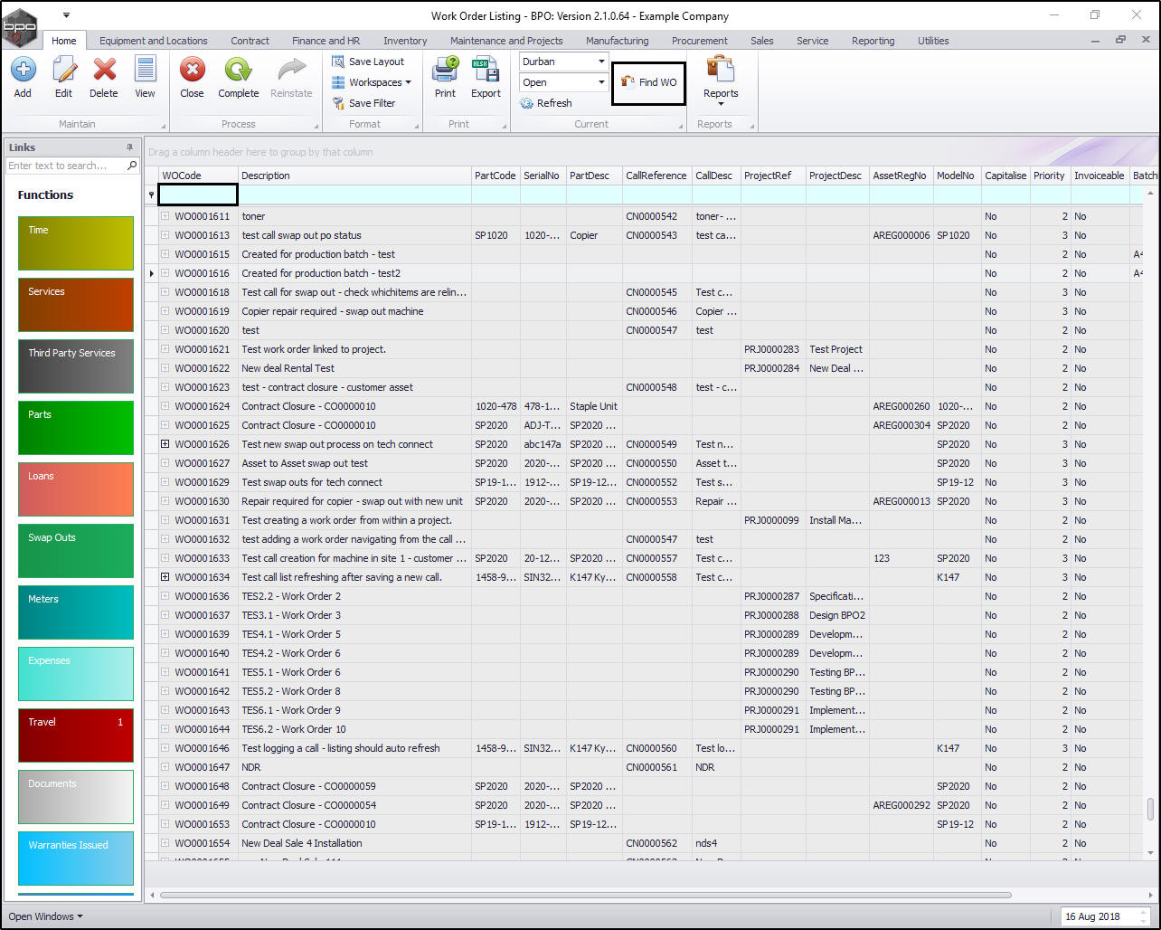
Task: Open the Inventory ribbon tab
Action: coord(404,41)
